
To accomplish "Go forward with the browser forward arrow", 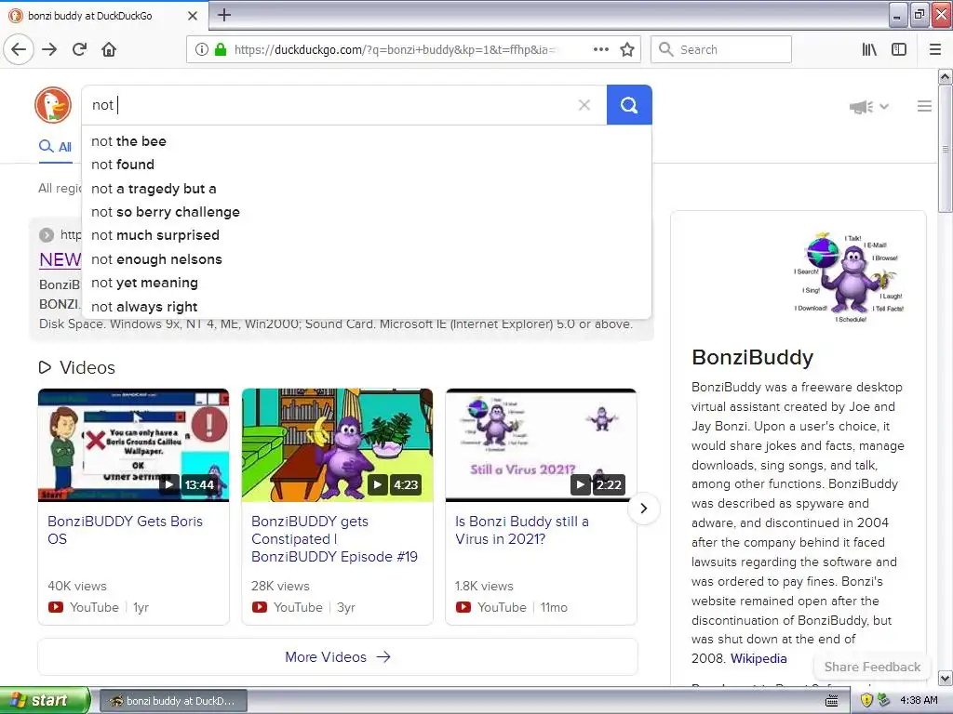I will click(x=49, y=49).
